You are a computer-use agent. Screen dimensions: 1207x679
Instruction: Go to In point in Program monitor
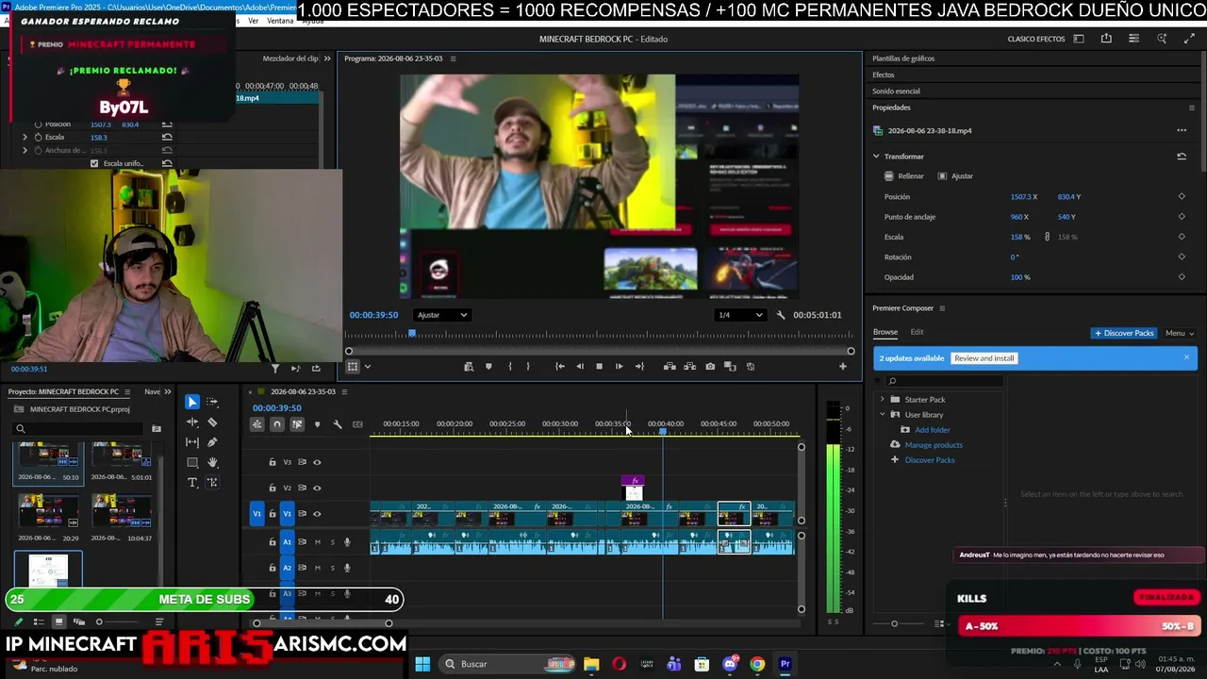coord(560,367)
